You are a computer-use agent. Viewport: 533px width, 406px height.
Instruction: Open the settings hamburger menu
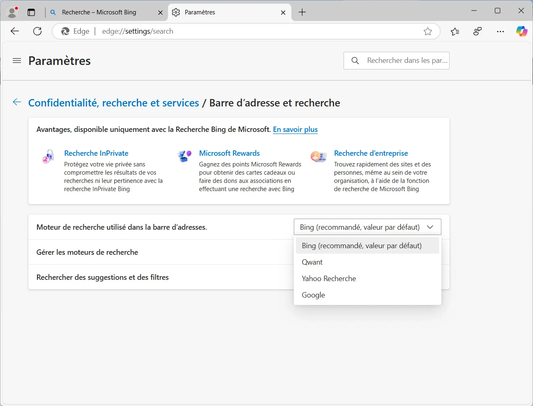[x=17, y=61]
